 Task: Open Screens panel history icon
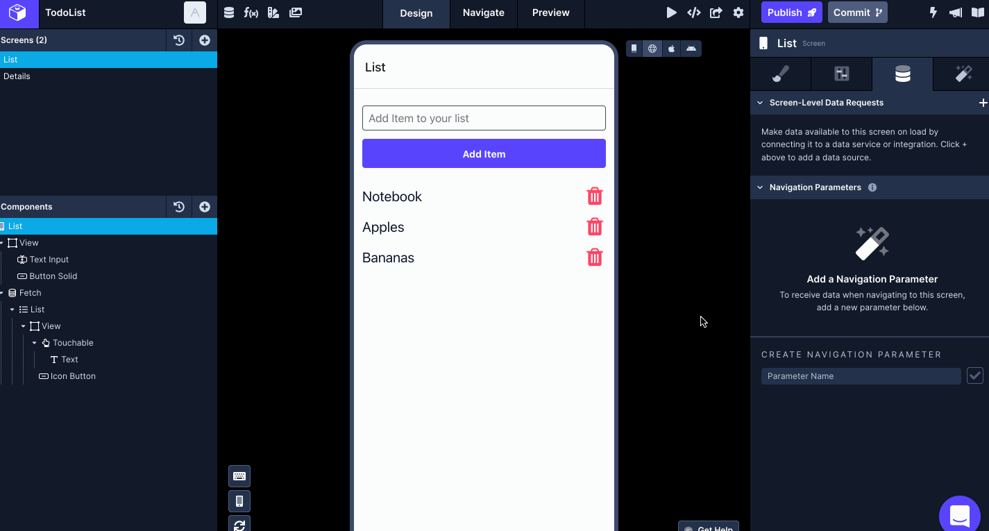179,40
